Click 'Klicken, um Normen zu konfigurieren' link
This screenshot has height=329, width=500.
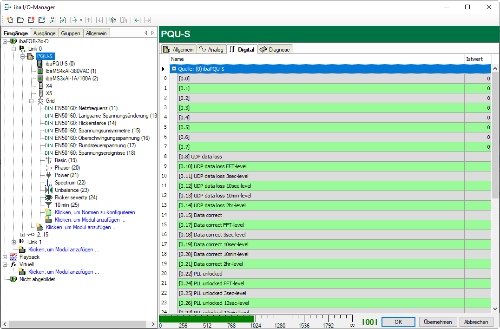(98, 212)
